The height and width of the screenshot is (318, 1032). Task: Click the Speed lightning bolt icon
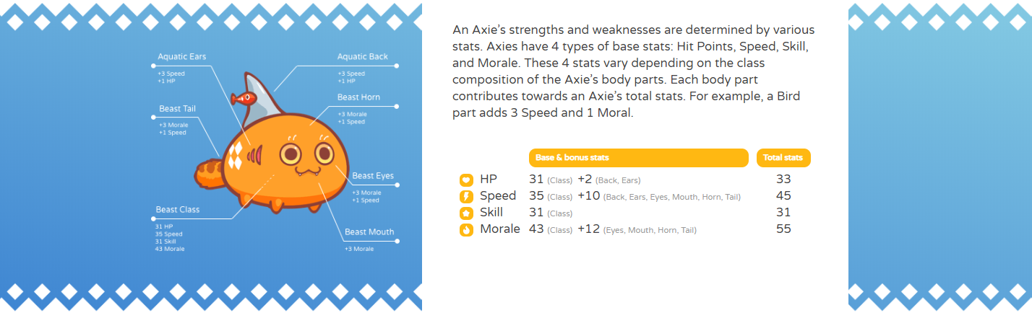pyautogui.click(x=466, y=196)
